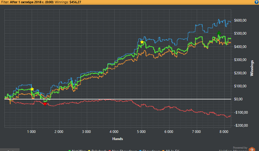
Task: Click the 'Powered by' text near the logo
Action: coord(240,148)
